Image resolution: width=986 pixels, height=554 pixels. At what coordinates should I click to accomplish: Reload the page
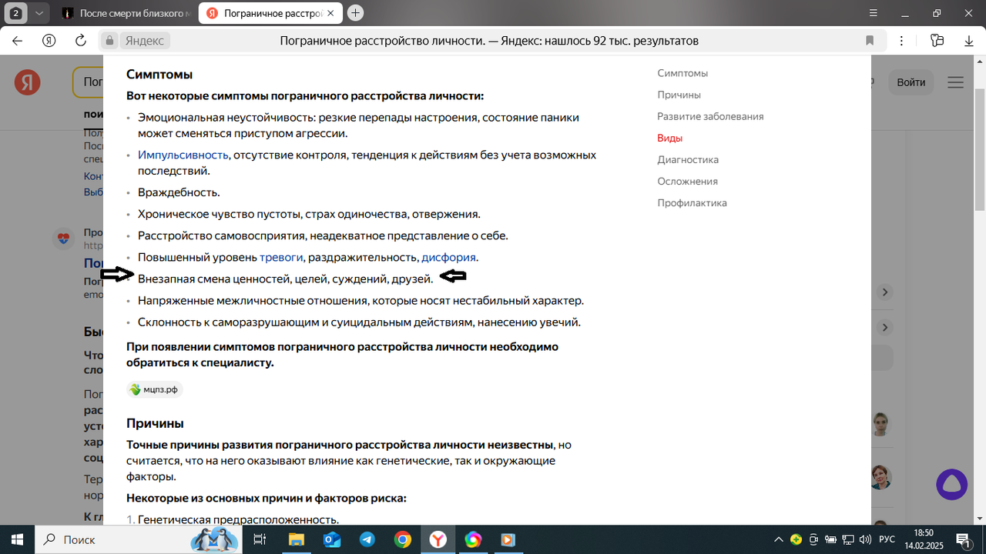pyautogui.click(x=80, y=41)
